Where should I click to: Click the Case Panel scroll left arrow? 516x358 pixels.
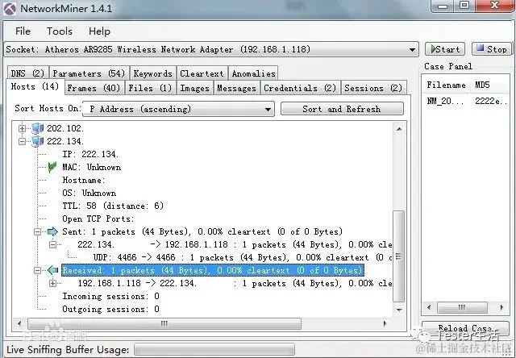(429, 308)
